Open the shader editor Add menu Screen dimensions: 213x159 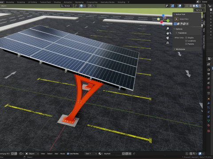click(x=56, y=154)
